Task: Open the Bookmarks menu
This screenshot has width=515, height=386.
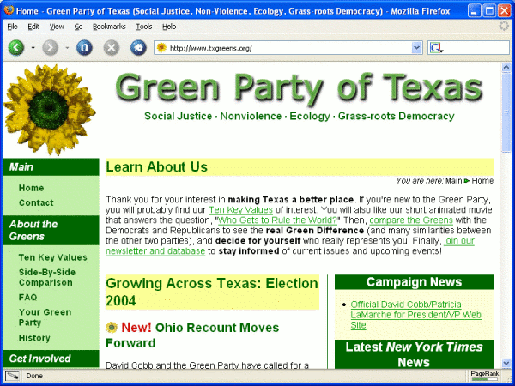Action: click(108, 27)
